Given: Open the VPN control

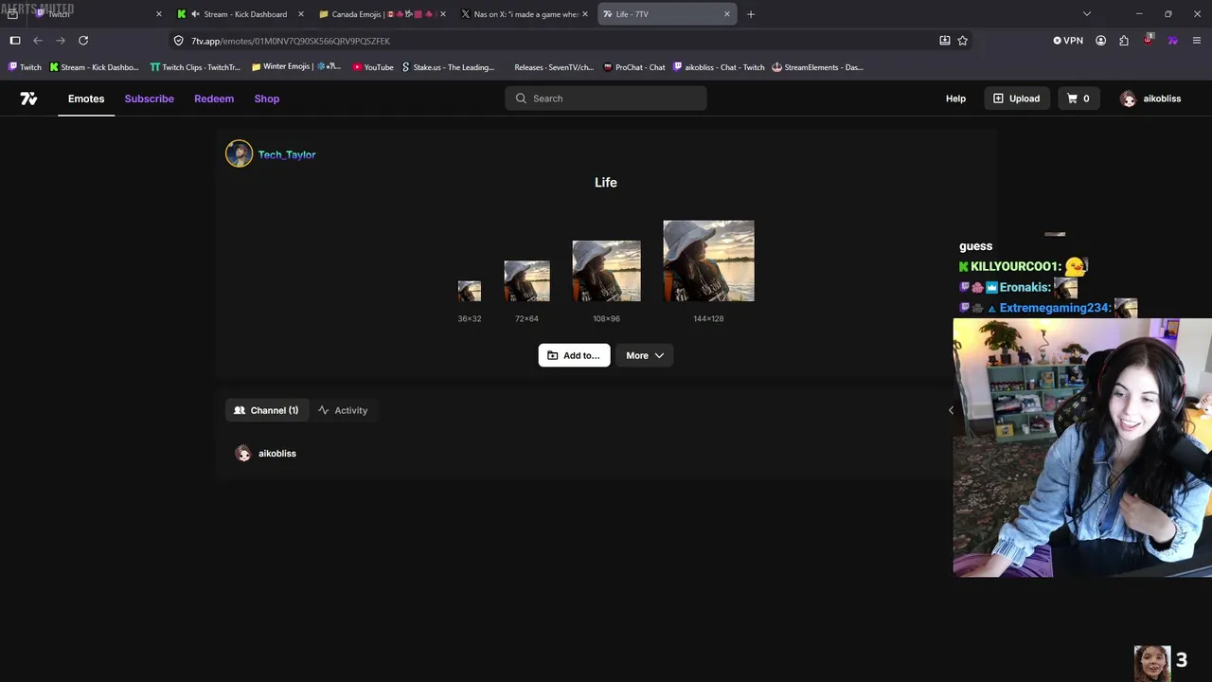Looking at the screenshot, I should [1068, 41].
